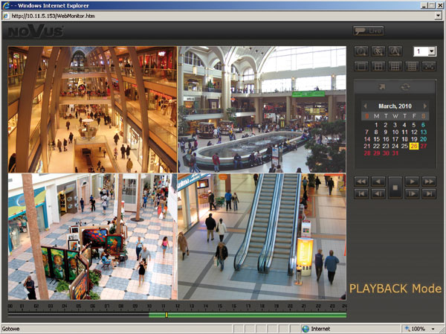
Task: Click the 'March, 2010' calendar header
Action: pyautogui.click(x=395, y=106)
